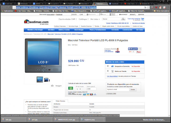
Task: Open the shopping cart icon
Action: [x=142, y=19]
